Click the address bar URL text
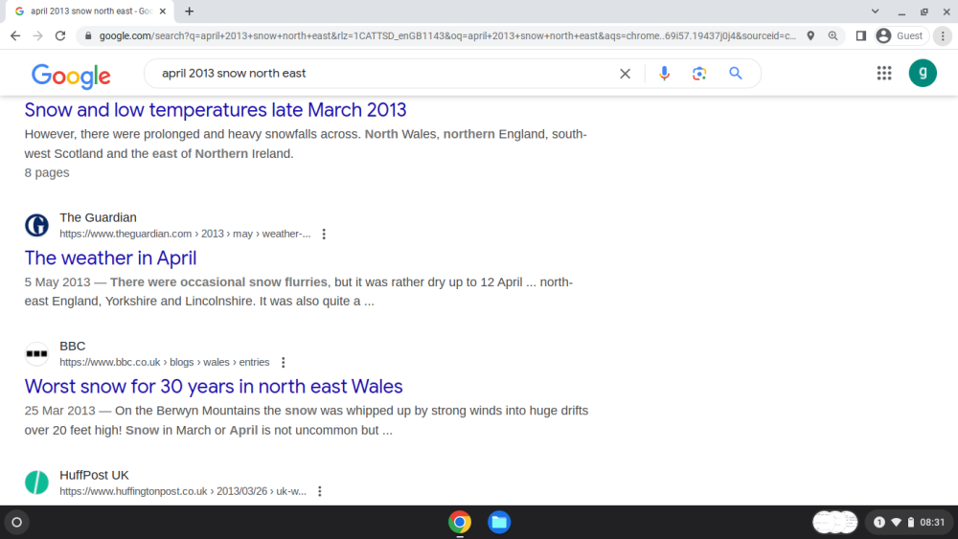 (x=447, y=36)
